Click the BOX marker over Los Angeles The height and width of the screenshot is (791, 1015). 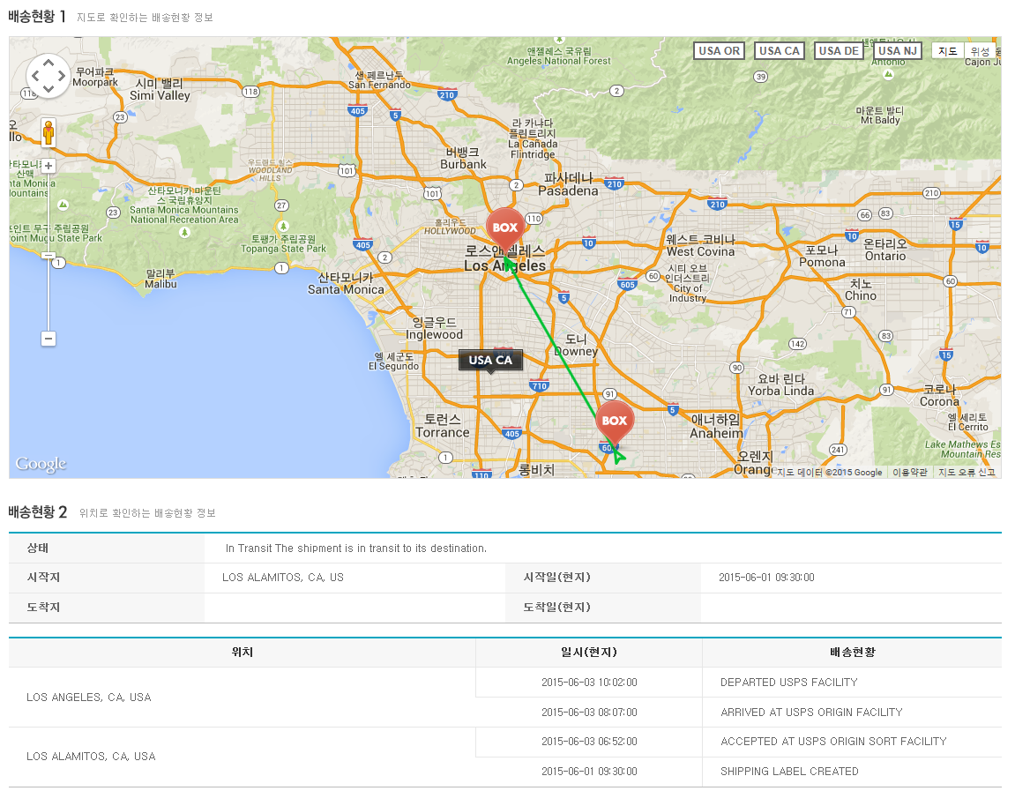pos(505,228)
